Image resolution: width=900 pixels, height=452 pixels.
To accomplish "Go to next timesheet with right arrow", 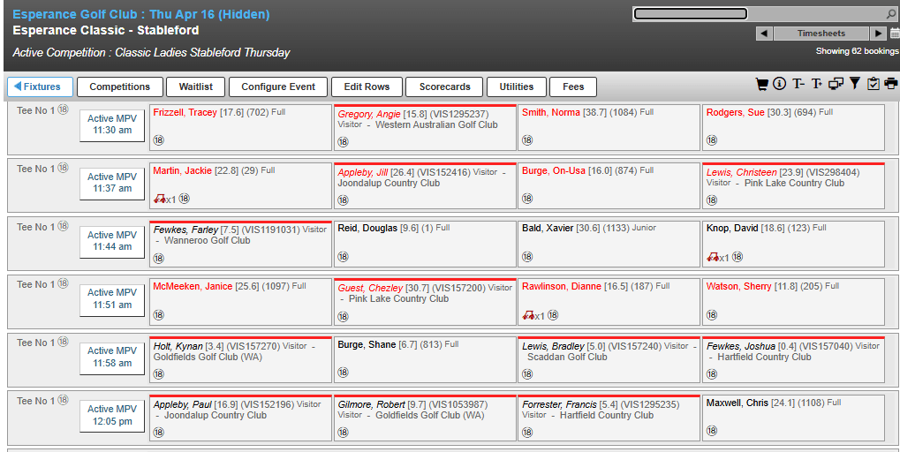I will pos(878,34).
